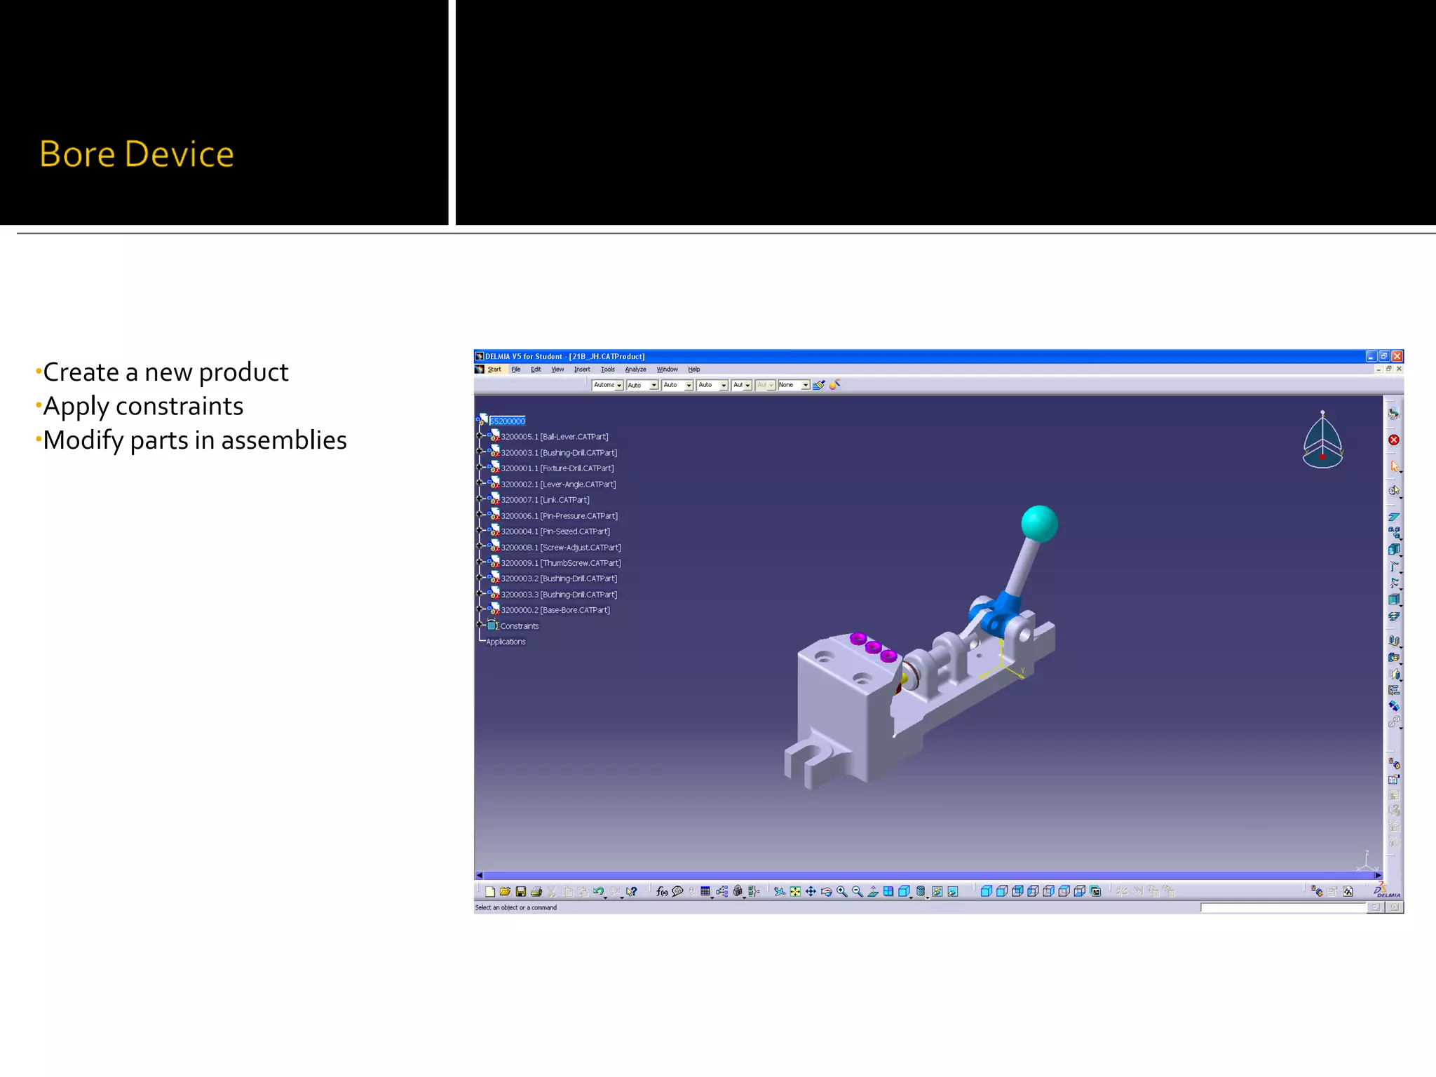Select the root product 55200000

507,421
